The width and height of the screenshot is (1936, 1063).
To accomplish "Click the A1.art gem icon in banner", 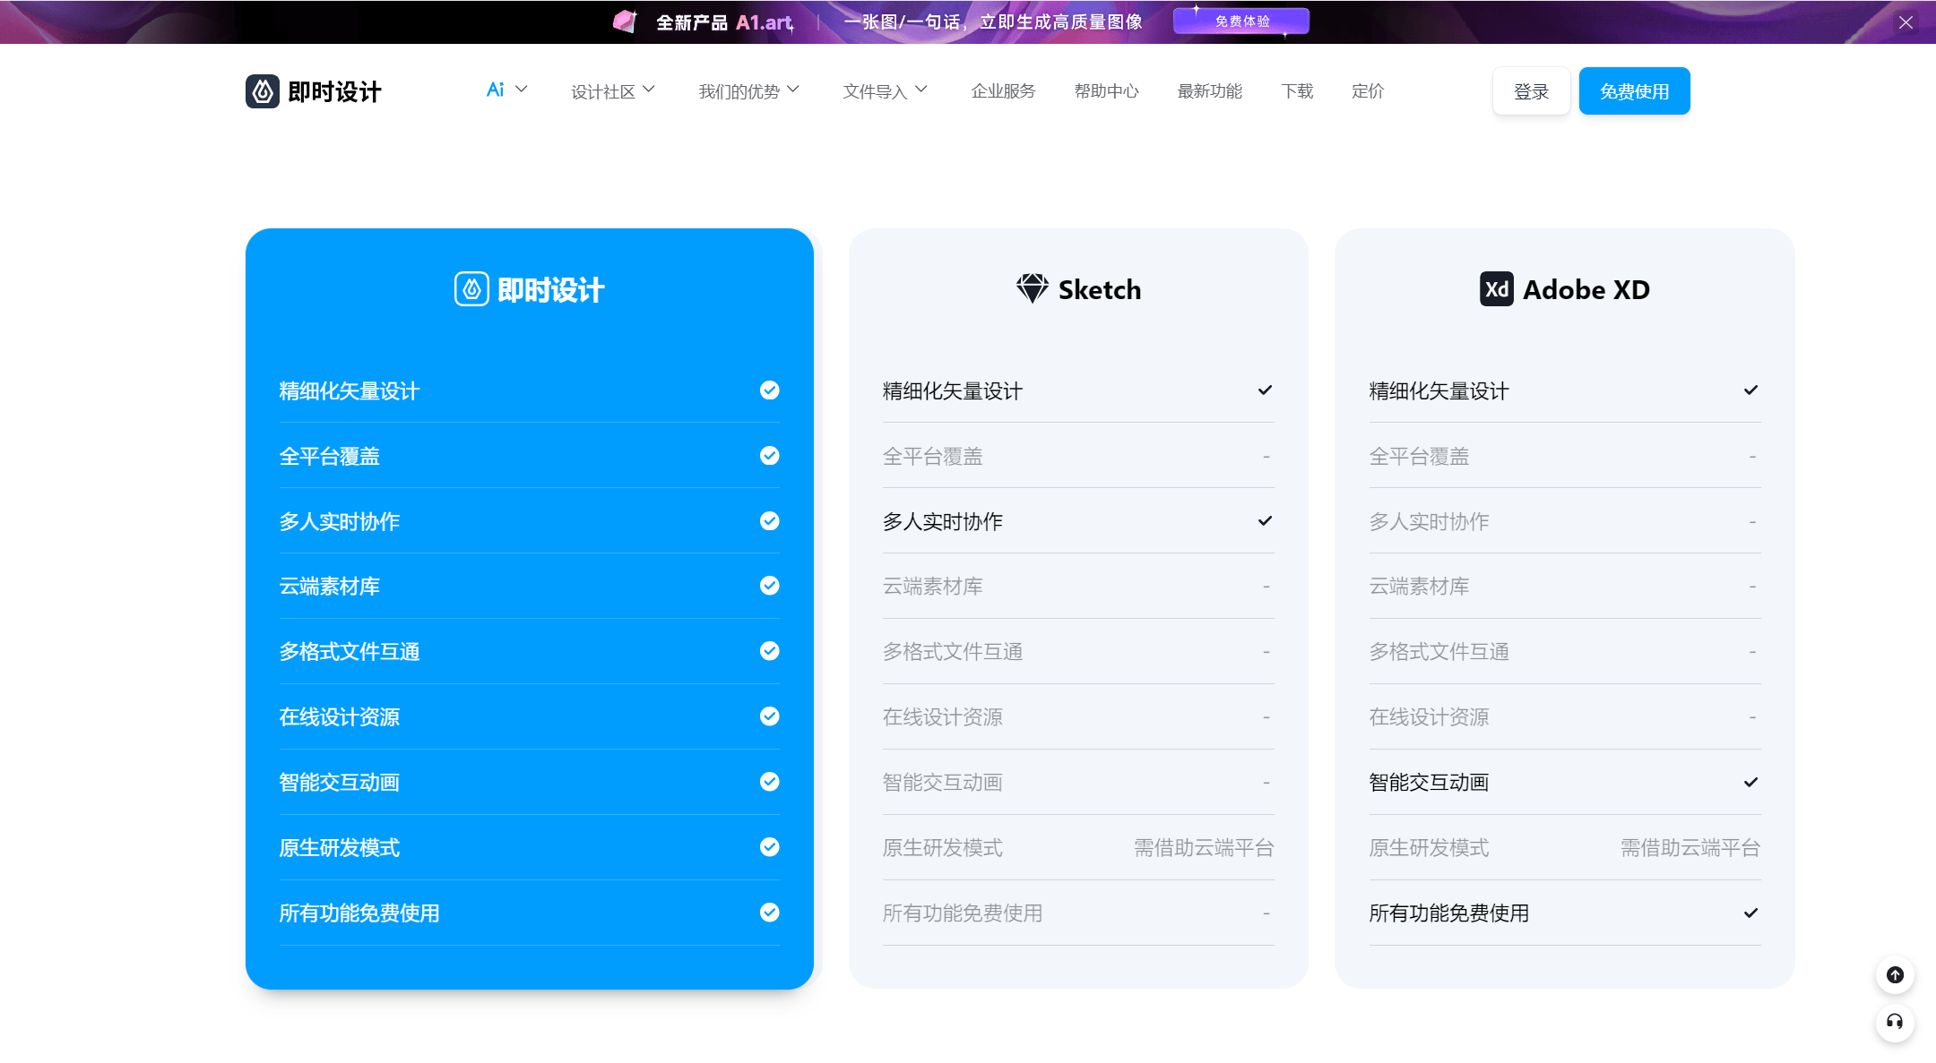I will coord(625,21).
